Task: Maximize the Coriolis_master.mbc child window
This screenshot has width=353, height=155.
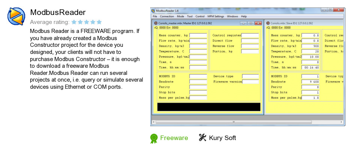Action: tap(250, 23)
